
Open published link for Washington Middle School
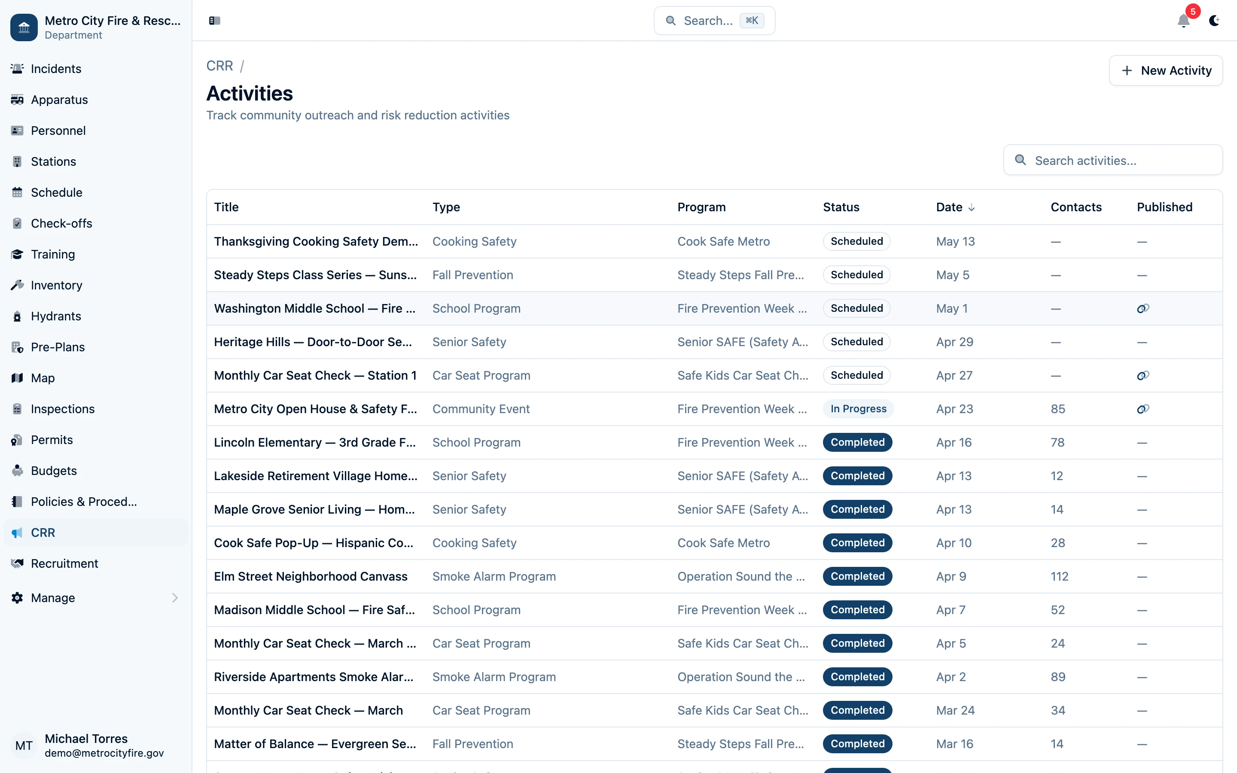pos(1143,308)
